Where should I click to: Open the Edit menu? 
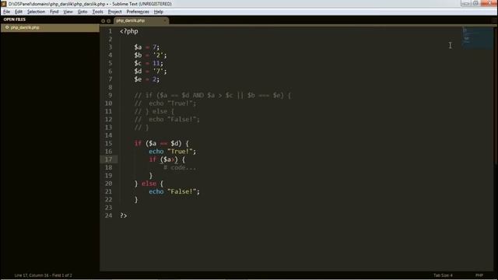19,12
